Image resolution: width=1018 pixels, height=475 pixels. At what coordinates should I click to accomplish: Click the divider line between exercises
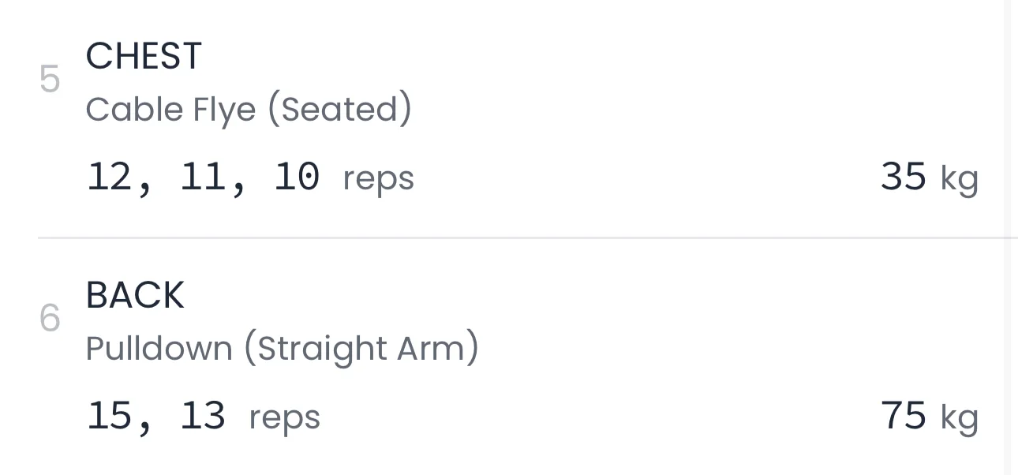click(x=521, y=237)
